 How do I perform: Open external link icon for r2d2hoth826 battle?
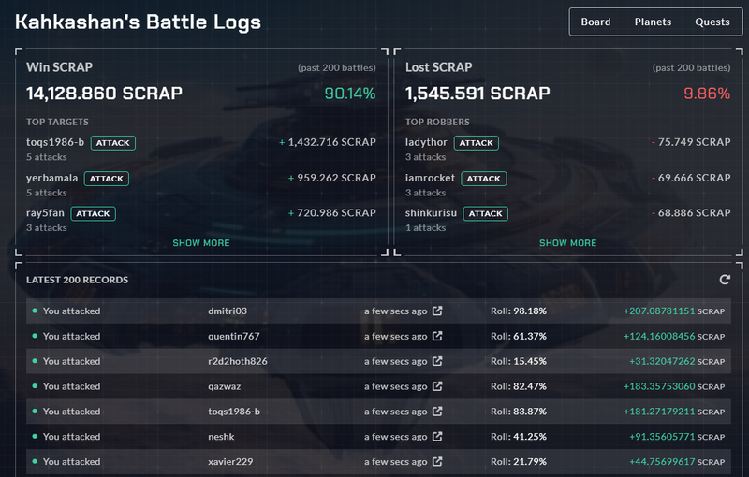[437, 361]
